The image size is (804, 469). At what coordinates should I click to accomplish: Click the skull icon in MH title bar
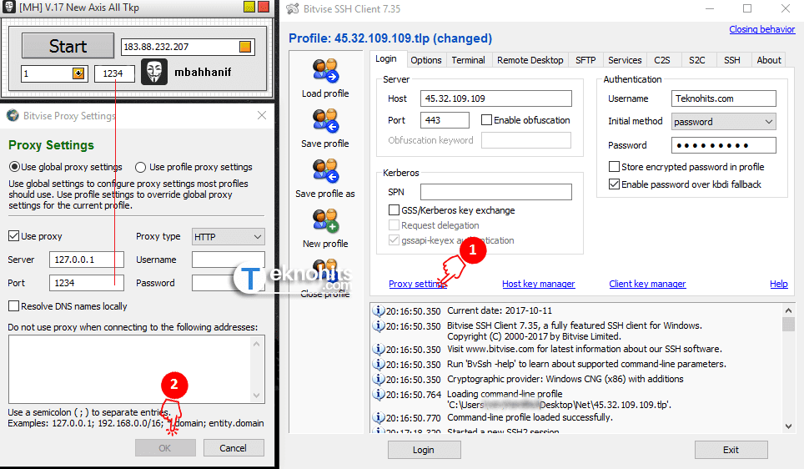tap(9, 7)
